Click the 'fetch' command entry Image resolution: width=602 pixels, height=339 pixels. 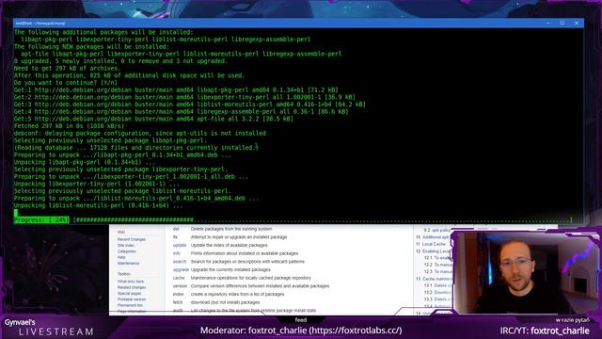coord(178,302)
